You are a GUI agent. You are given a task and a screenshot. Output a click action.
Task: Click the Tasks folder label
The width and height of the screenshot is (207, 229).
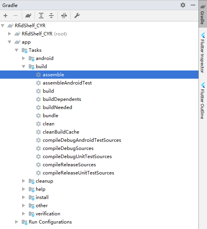coord(35,50)
